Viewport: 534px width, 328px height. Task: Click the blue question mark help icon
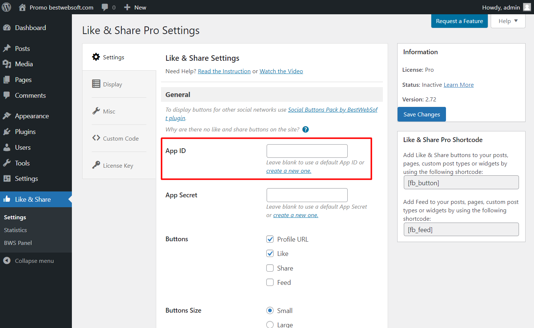(x=306, y=130)
